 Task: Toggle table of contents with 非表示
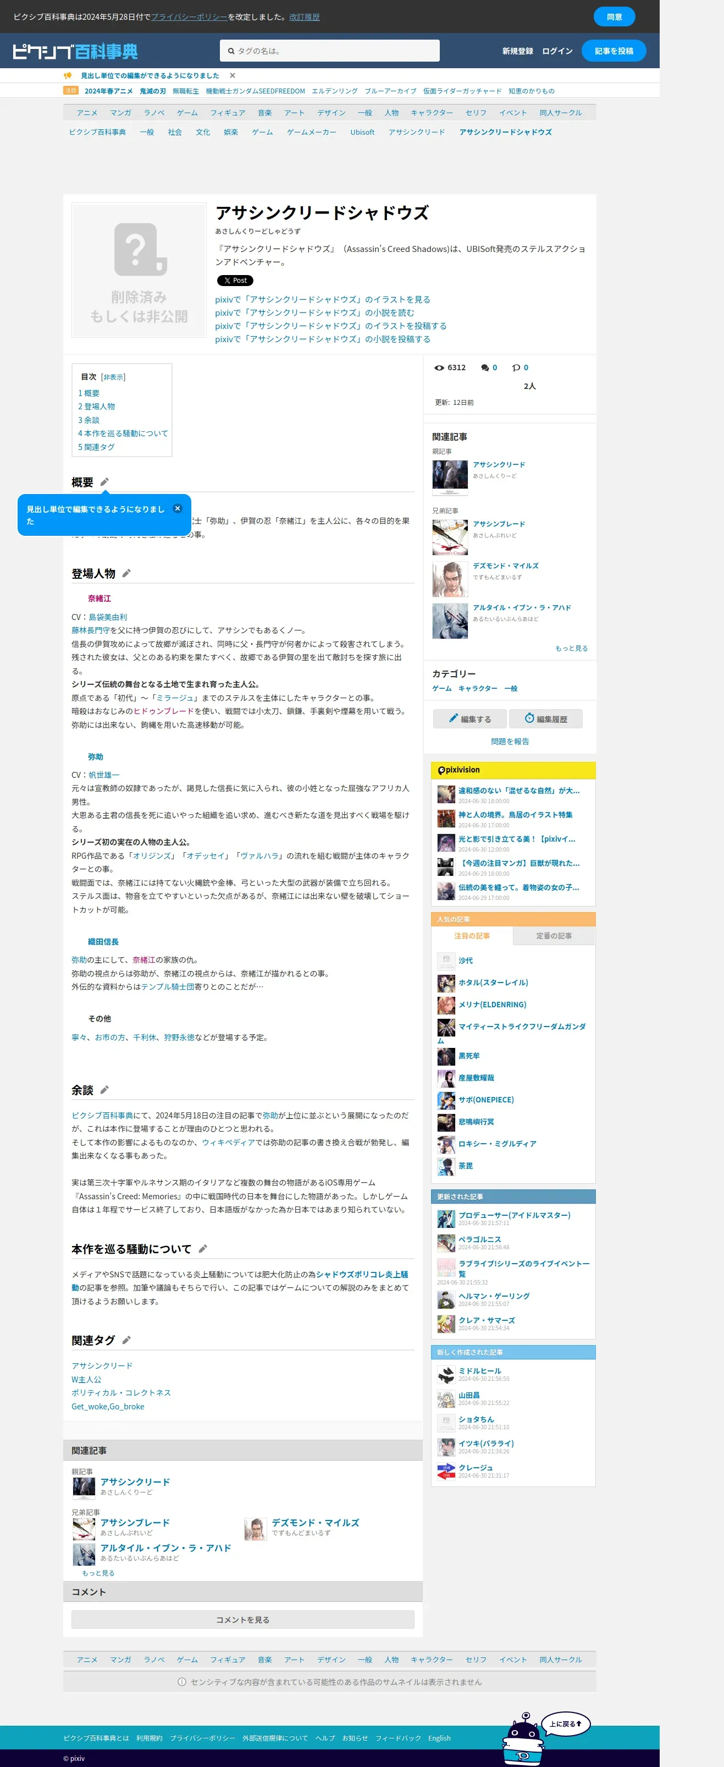click(x=113, y=377)
